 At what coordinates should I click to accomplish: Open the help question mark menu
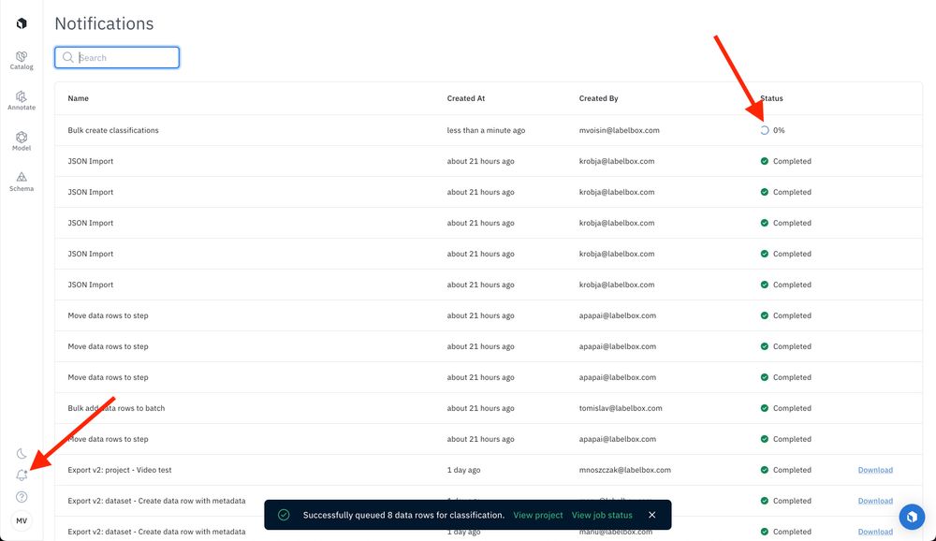coord(20,497)
